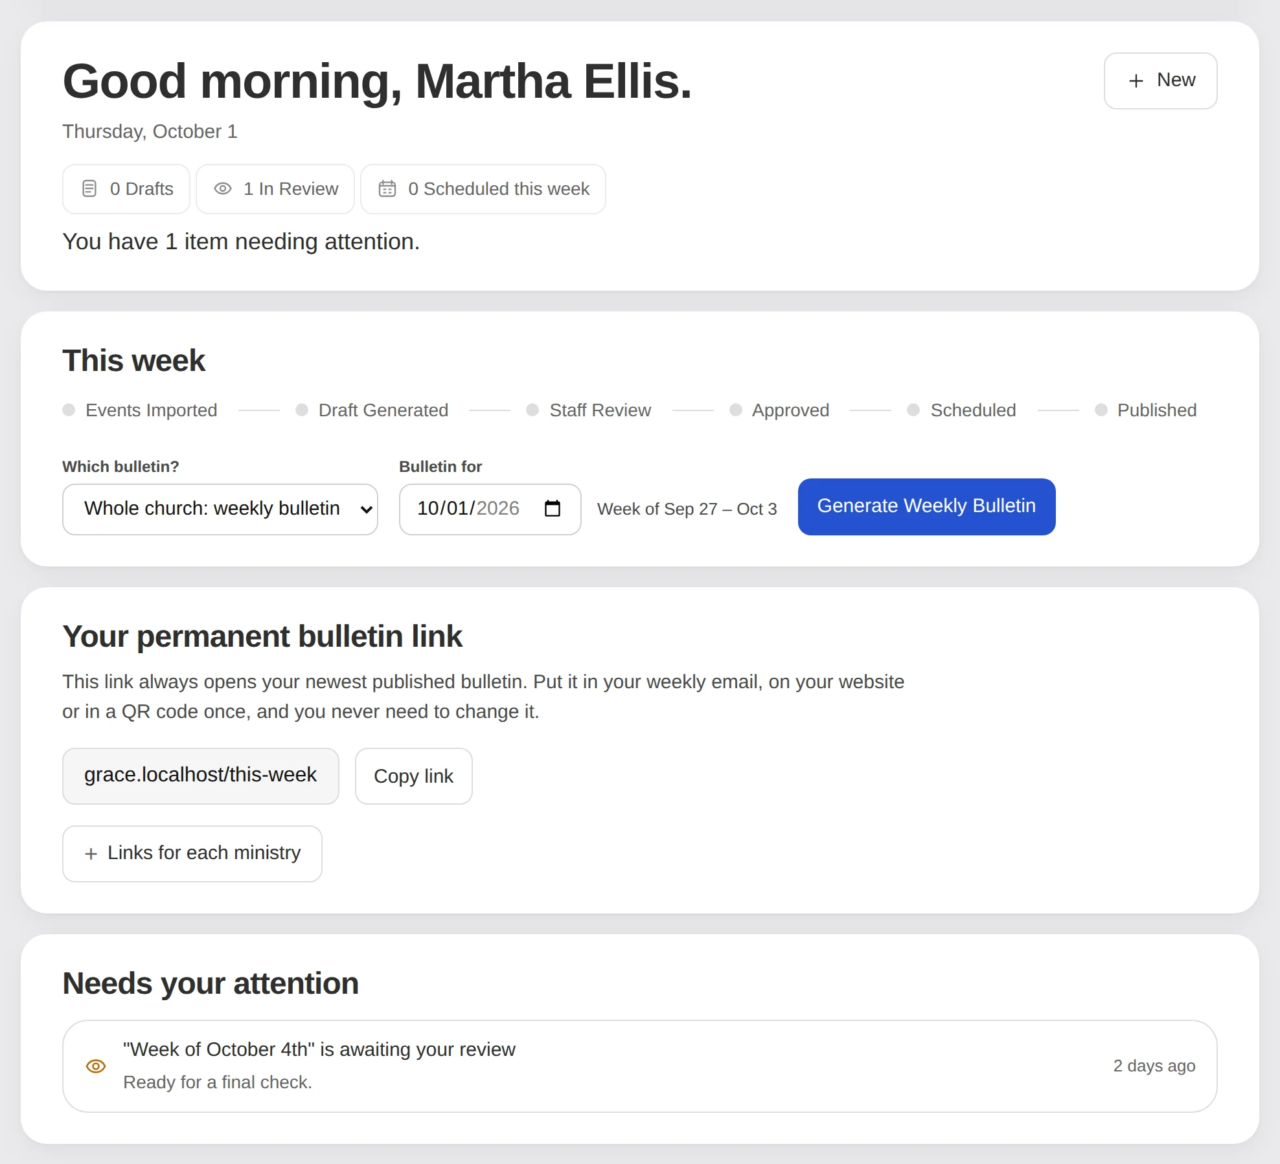Viewport: 1280px width, 1164px height.
Task: Select the Draft Generated step
Action: click(x=372, y=410)
